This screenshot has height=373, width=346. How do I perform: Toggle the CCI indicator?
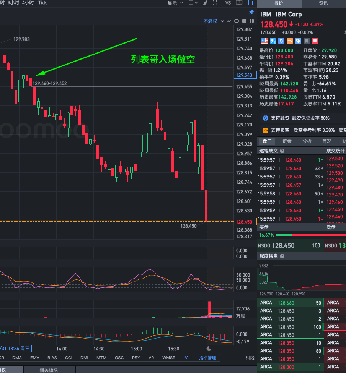tap(69, 358)
